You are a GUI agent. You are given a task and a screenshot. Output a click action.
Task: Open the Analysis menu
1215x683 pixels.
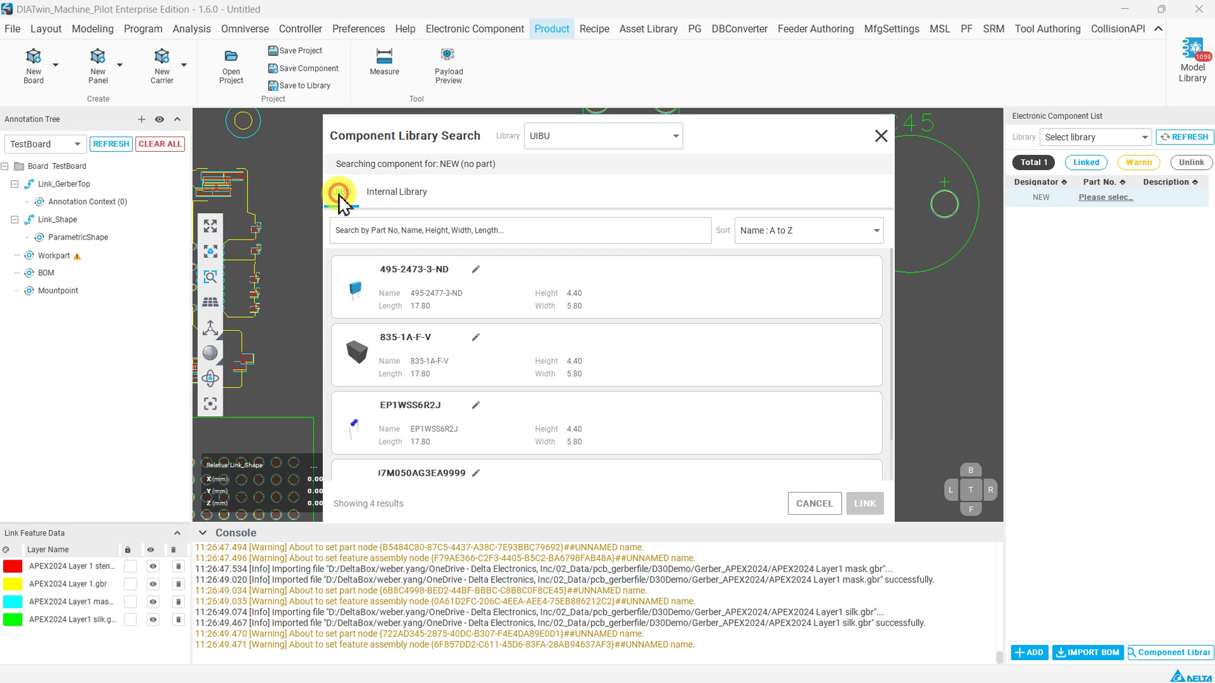[x=192, y=29]
